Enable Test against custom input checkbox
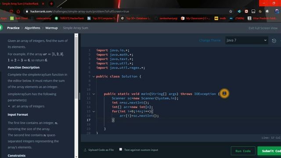The width and height of the screenshot is (281, 158). pyautogui.click(x=121, y=149)
